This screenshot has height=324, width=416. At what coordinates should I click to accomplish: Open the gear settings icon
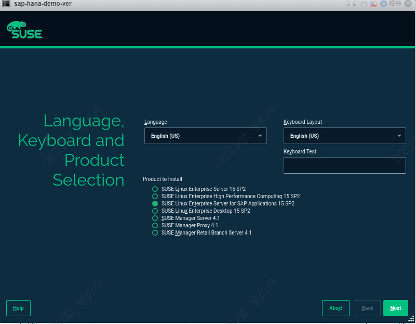click(384, 4)
